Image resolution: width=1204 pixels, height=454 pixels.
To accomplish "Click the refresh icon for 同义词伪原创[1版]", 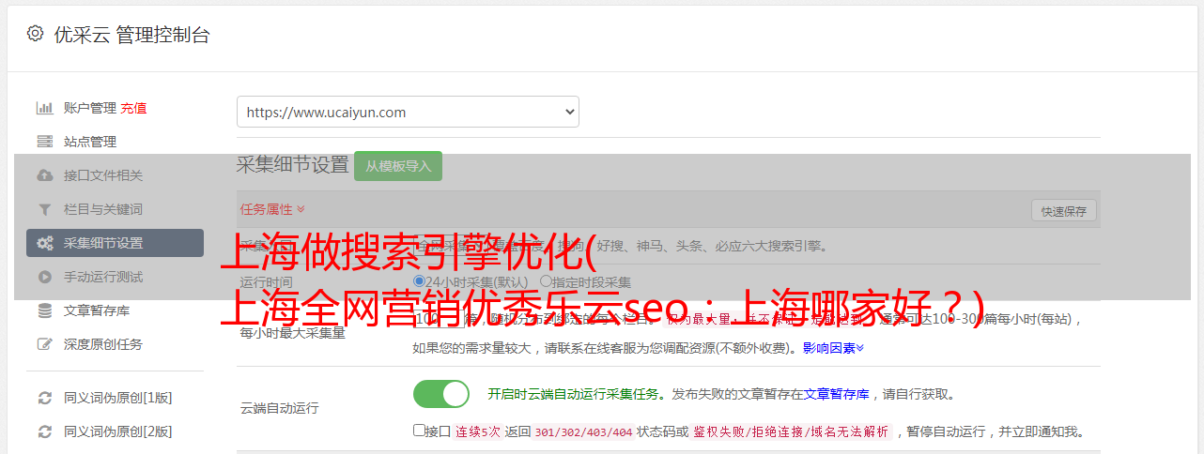I will click(x=44, y=398).
